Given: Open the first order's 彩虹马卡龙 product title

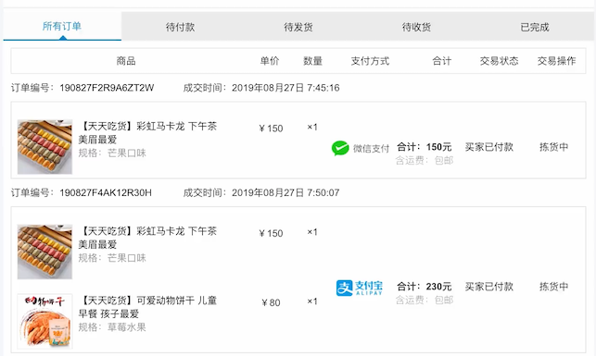Looking at the screenshot, I should click(x=147, y=132).
